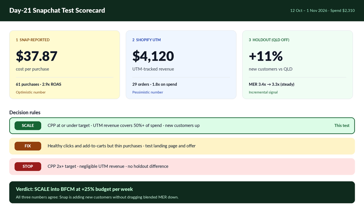Click the SCALE rule description text
This screenshot has height=211, width=364.
click(x=123, y=125)
